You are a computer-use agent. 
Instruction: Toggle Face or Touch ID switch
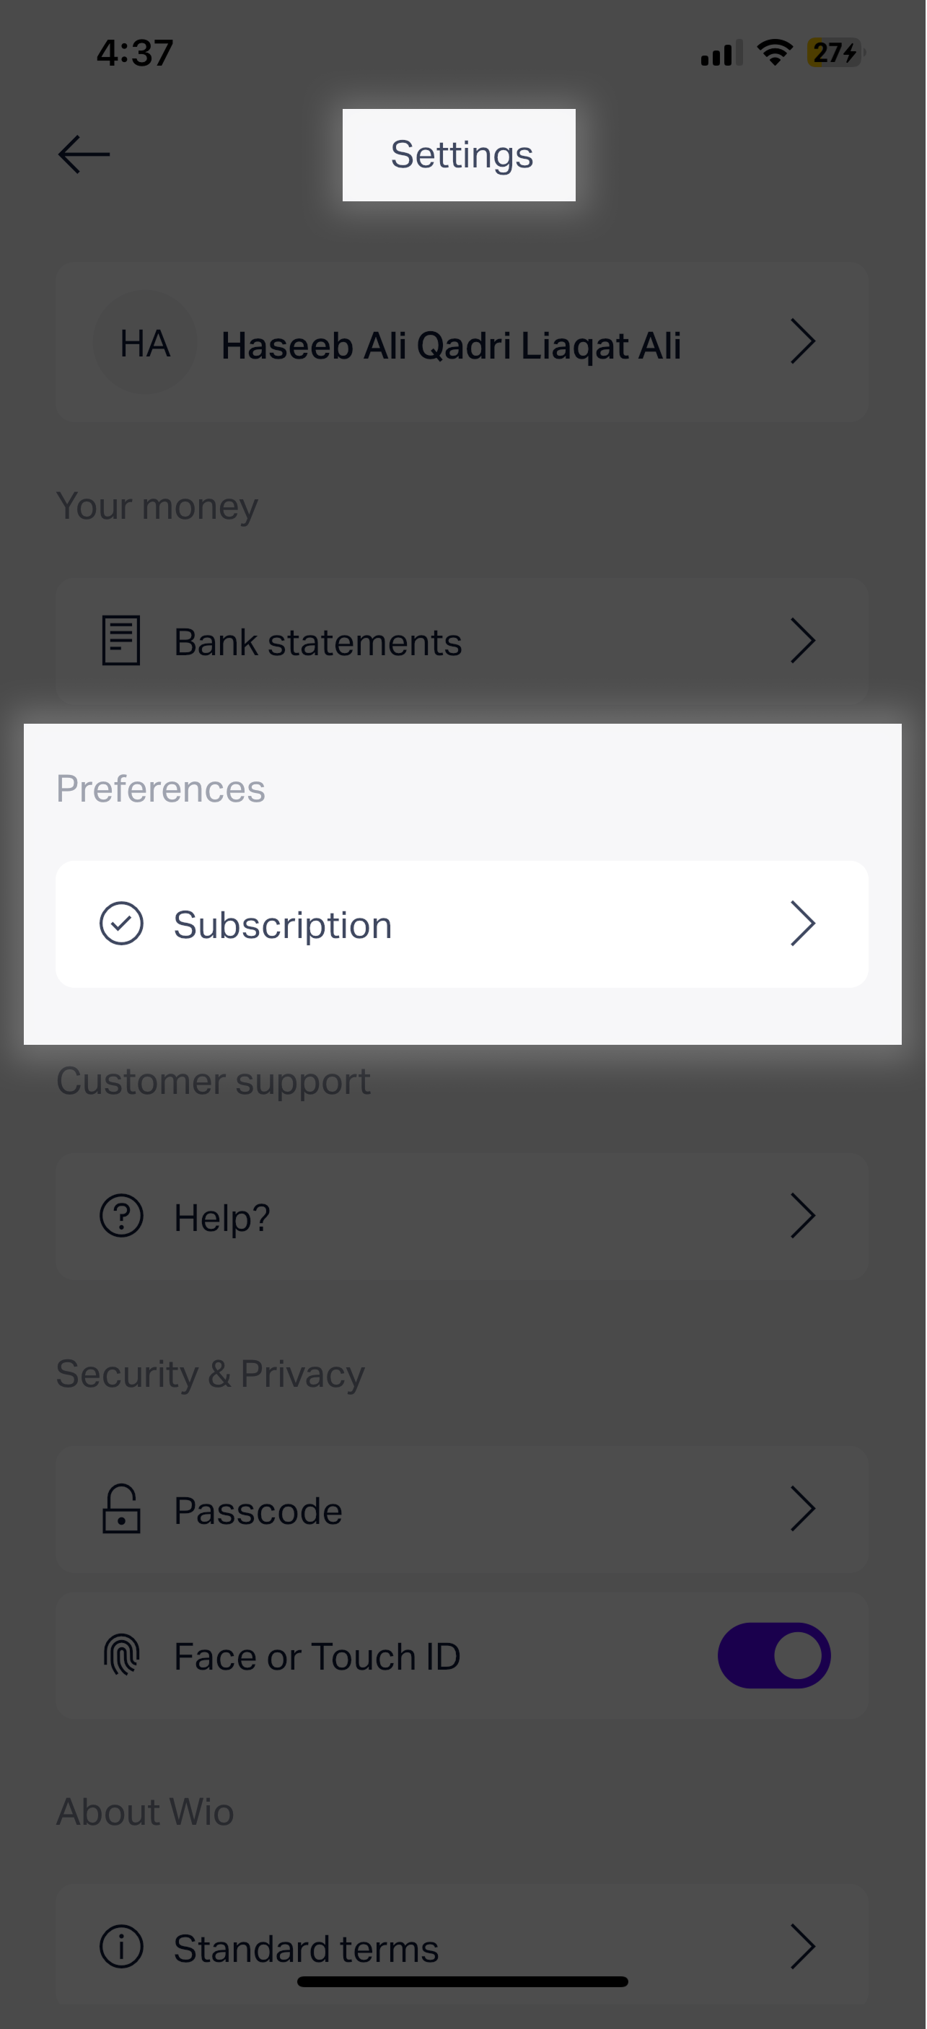click(x=773, y=1655)
